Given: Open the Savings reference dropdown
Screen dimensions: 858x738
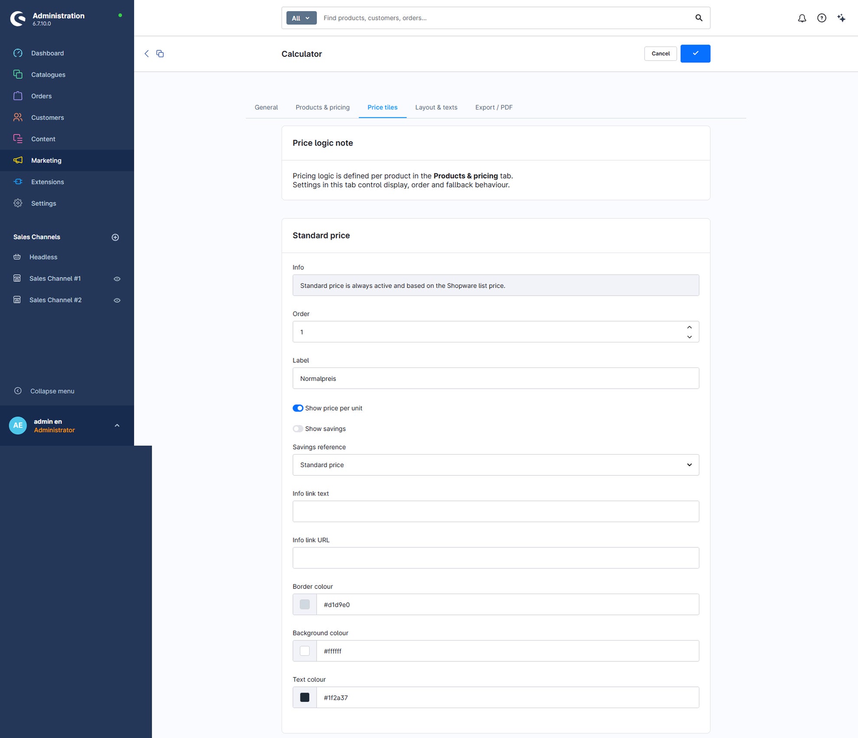Looking at the screenshot, I should 496,465.
